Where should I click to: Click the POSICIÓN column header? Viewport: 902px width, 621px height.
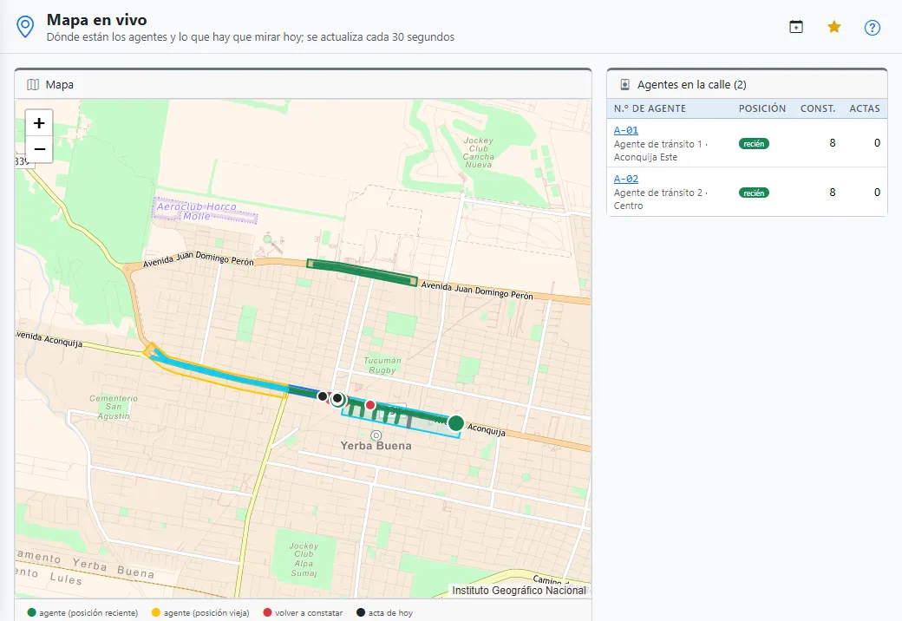pos(762,108)
